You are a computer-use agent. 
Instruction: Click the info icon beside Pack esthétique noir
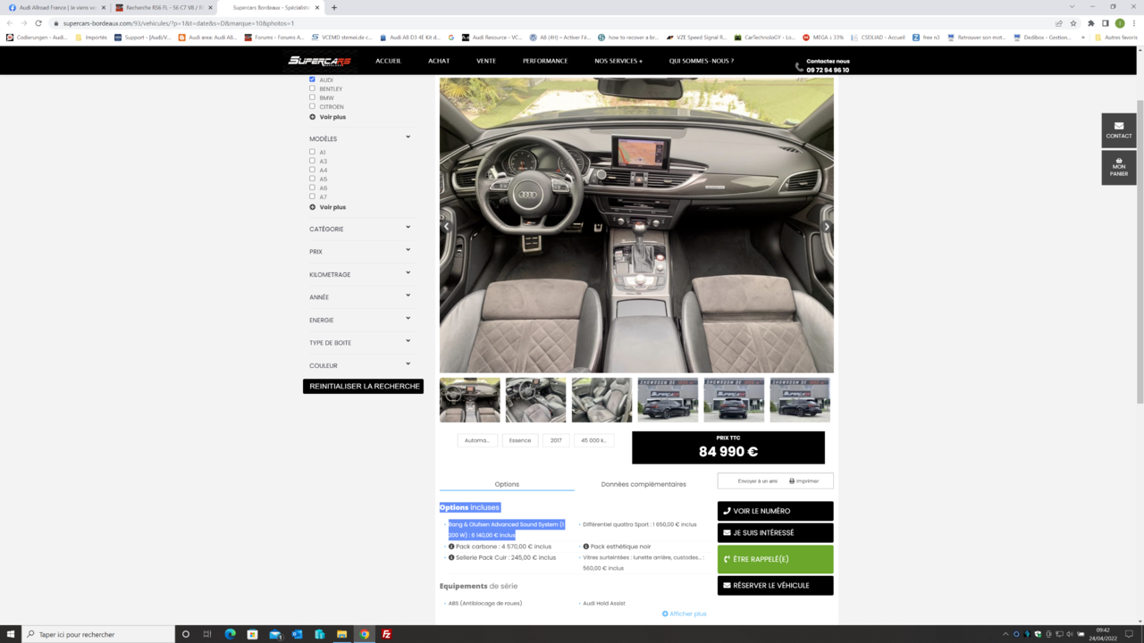coord(585,547)
